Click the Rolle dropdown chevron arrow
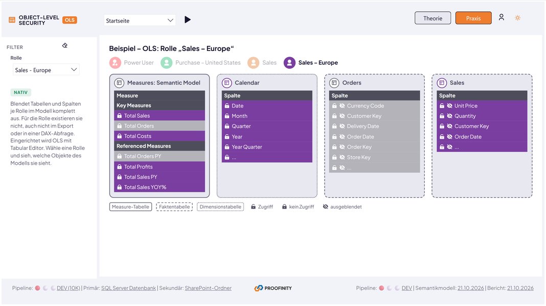 (x=74, y=70)
